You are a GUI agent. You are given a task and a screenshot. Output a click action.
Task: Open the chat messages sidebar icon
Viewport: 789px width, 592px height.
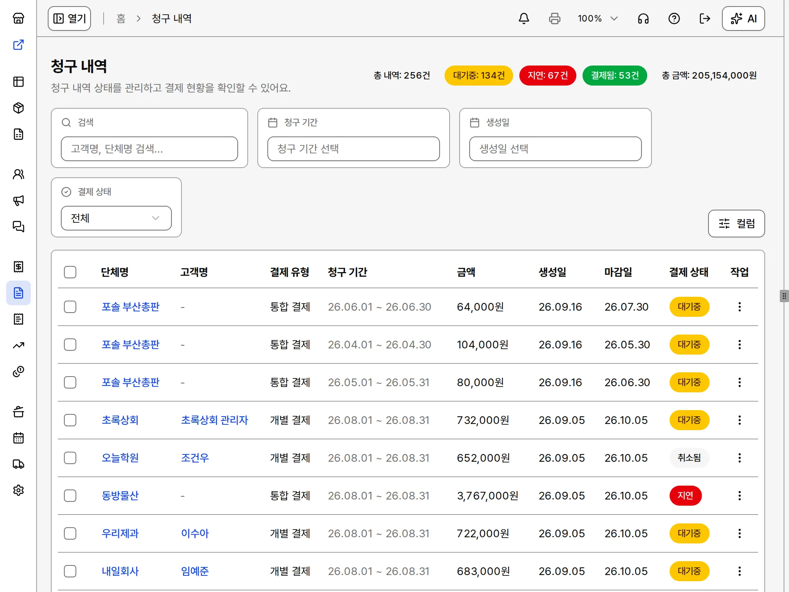coord(18,227)
